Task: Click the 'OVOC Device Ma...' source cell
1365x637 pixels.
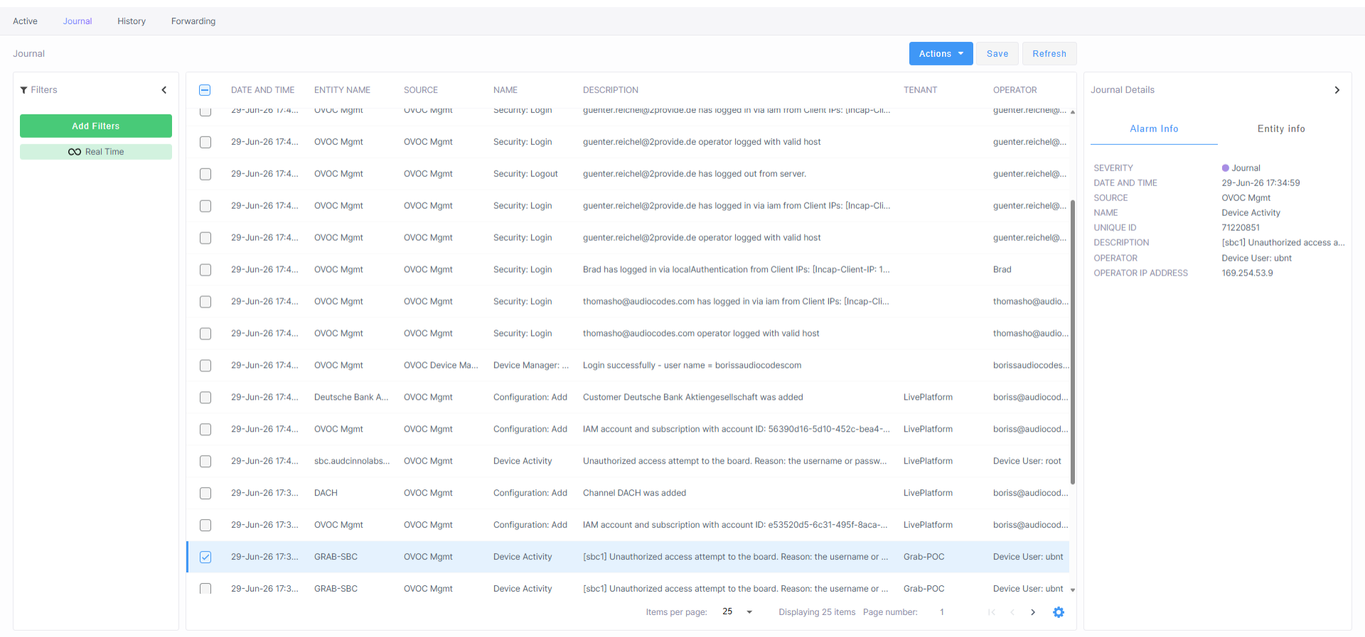Action: 441,366
